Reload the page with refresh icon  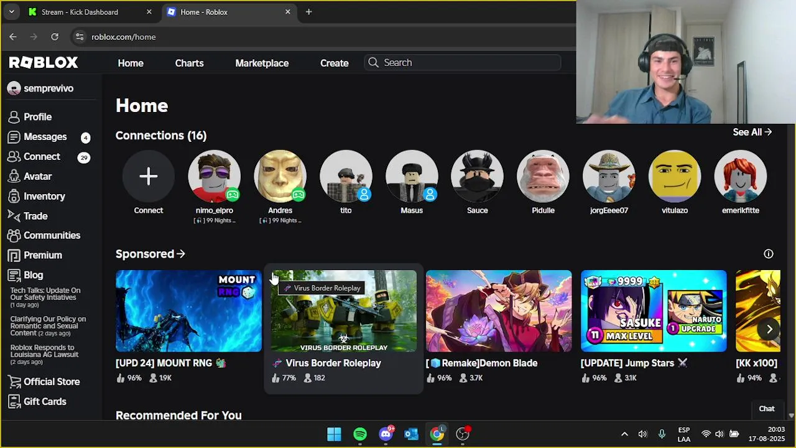(x=55, y=37)
